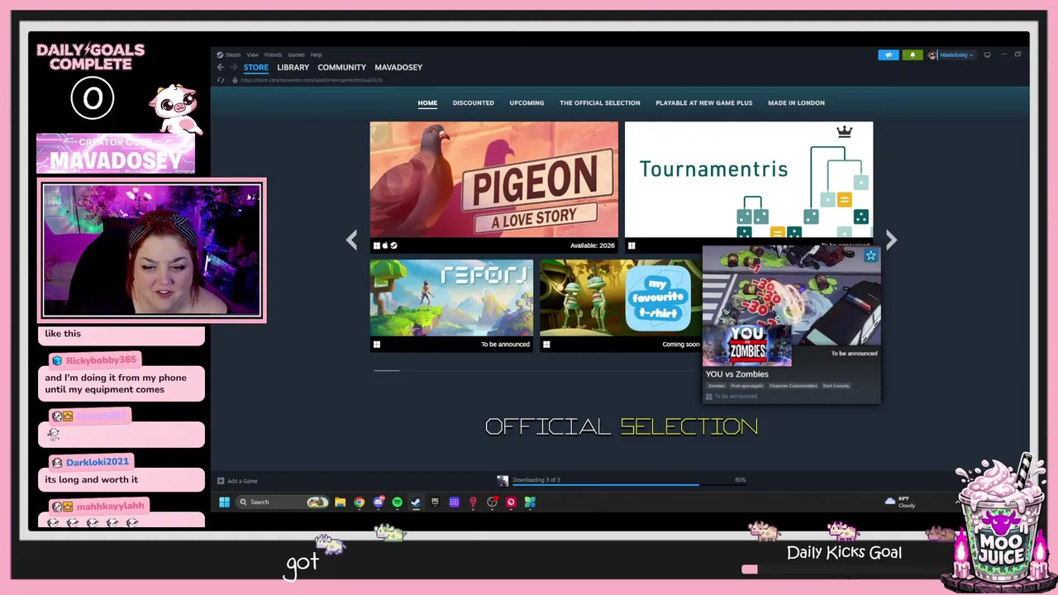Viewport: 1058px width, 595px height.
Task: Click the Downloading 3 of 3 status
Action: pos(536,480)
